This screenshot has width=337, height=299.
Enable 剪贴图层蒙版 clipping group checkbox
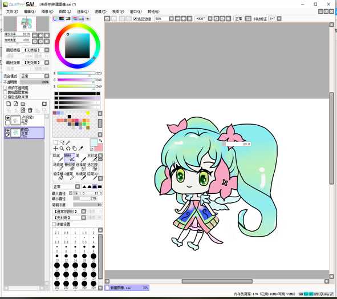[5, 92]
